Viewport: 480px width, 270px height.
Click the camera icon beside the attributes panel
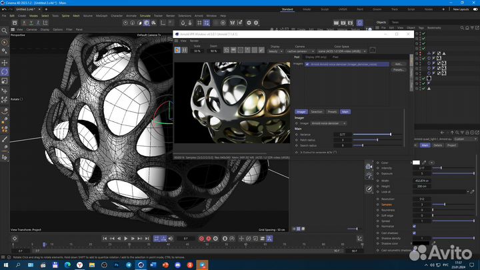[369, 167]
